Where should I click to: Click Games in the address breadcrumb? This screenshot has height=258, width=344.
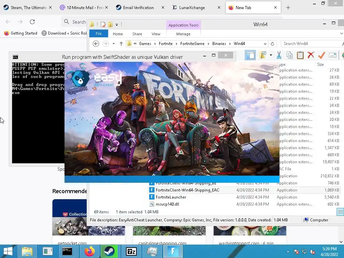tap(145, 44)
